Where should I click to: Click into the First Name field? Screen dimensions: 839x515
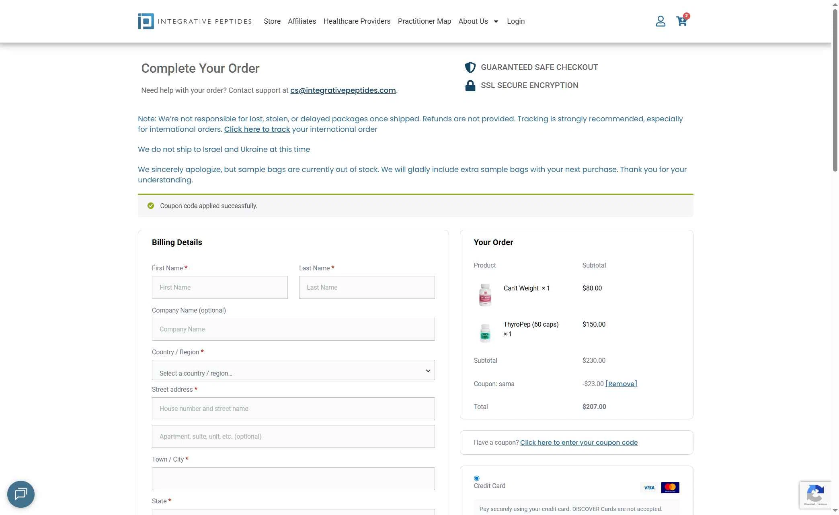coord(219,287)
